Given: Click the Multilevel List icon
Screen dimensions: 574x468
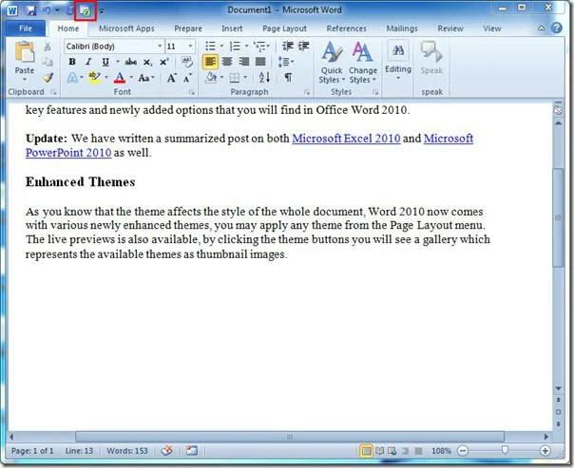Looking at the screenshot, I should (x=259, y=47).
